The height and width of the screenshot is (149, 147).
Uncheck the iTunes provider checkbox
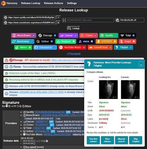tap(95, 35)
